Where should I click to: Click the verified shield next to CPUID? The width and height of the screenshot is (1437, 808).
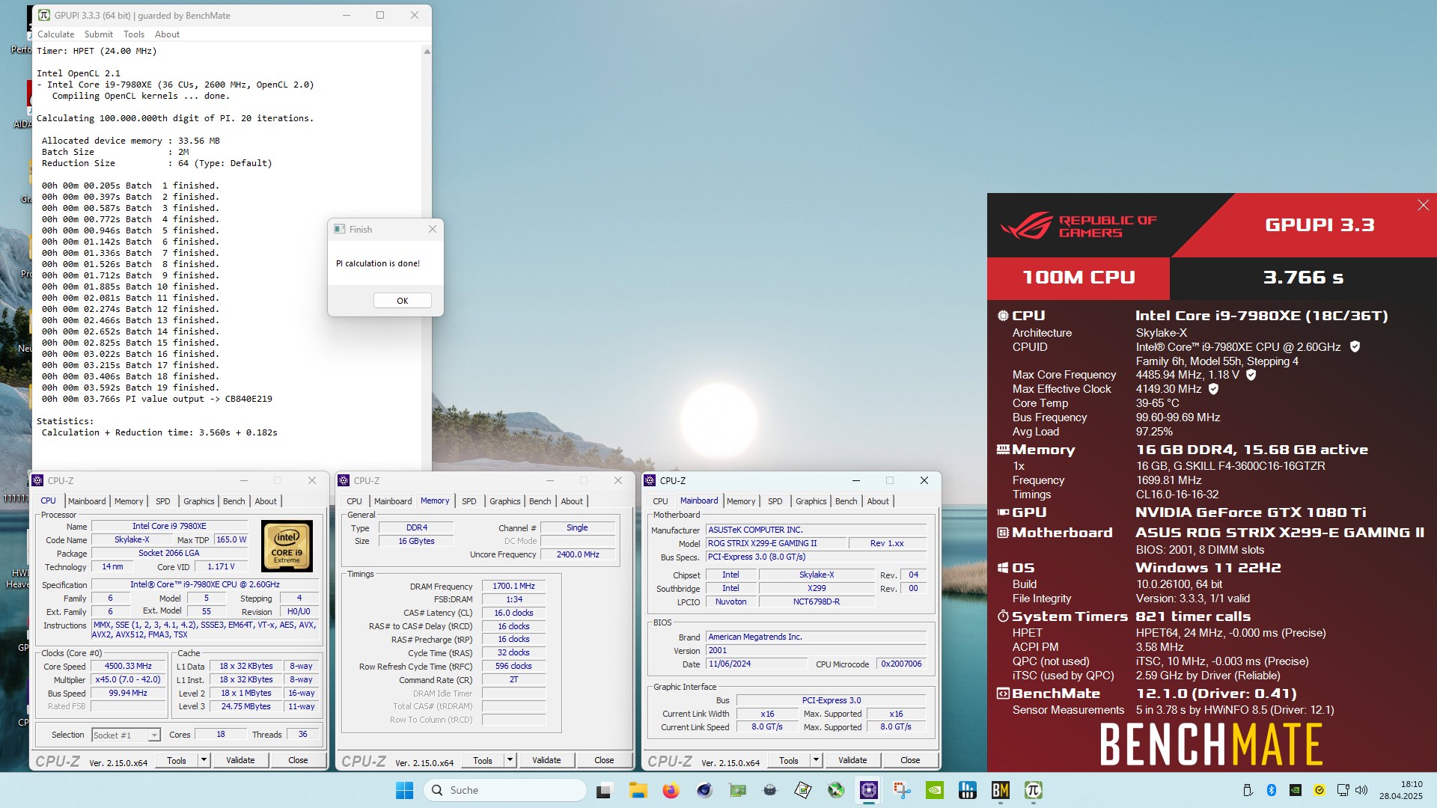tap(1355, 347)
